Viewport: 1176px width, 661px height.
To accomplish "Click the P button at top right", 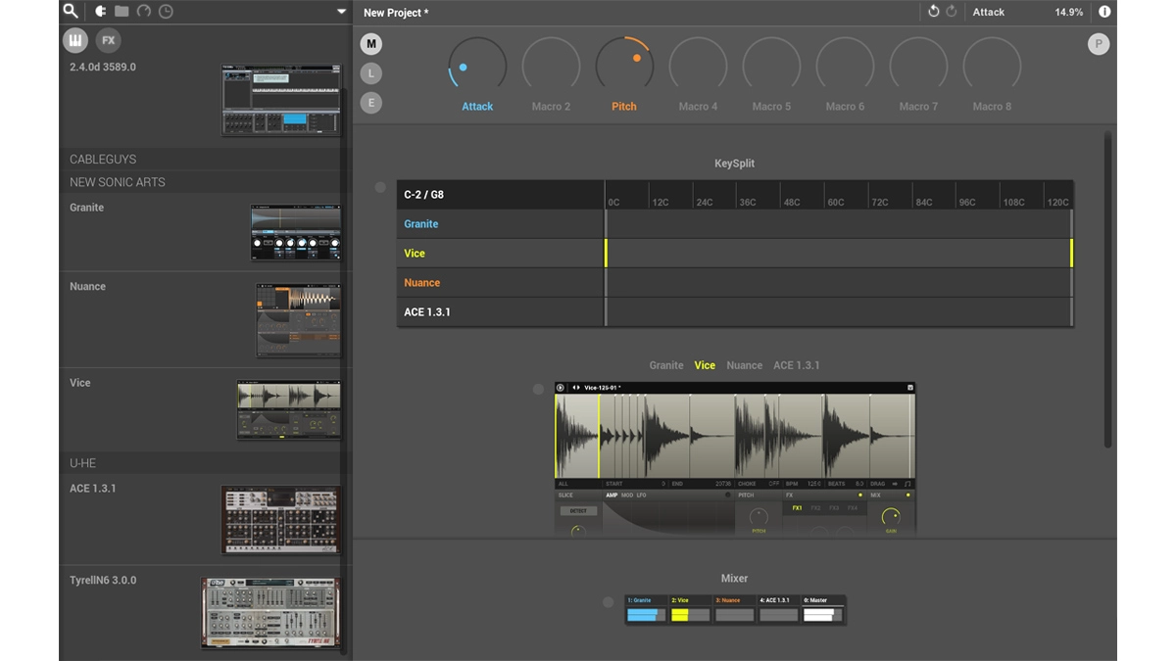I will [x=1099, y=44].
